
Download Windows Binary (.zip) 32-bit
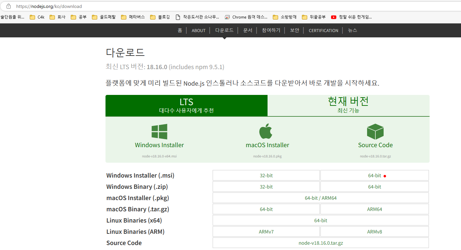point(266,187)
